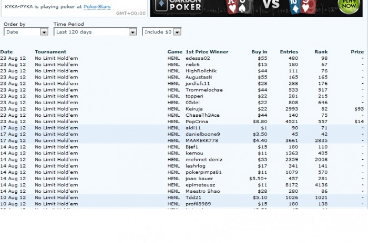Click the 8172 entries value
This screenshot has width=368, height=243.
point(291,184)
